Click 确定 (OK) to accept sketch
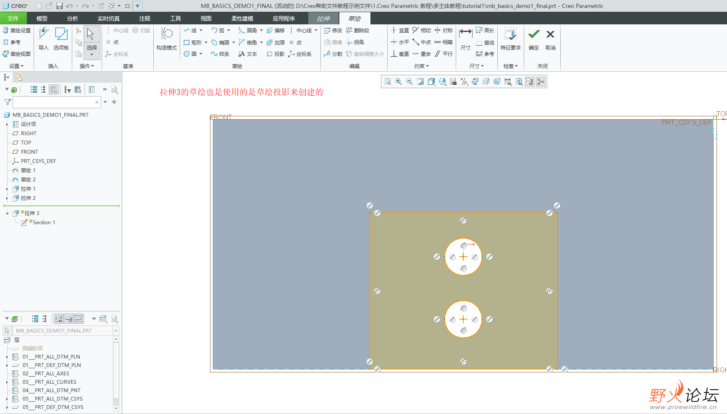Viewport: 727px width, 414px height. pos(534,39)
